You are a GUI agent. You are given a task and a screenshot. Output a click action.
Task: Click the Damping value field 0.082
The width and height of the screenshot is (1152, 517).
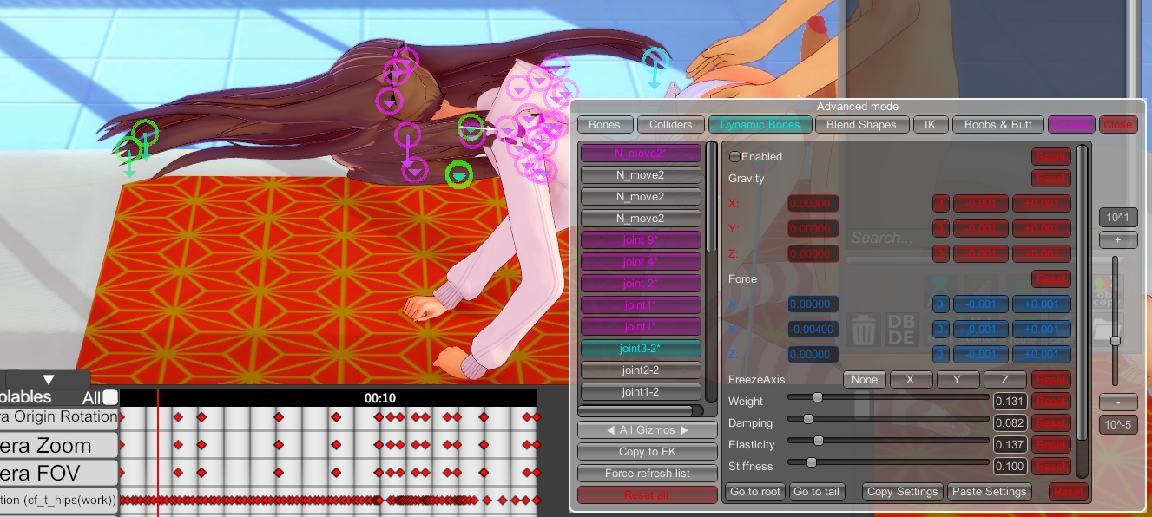pyautogui.click(x=1010, y=423)
